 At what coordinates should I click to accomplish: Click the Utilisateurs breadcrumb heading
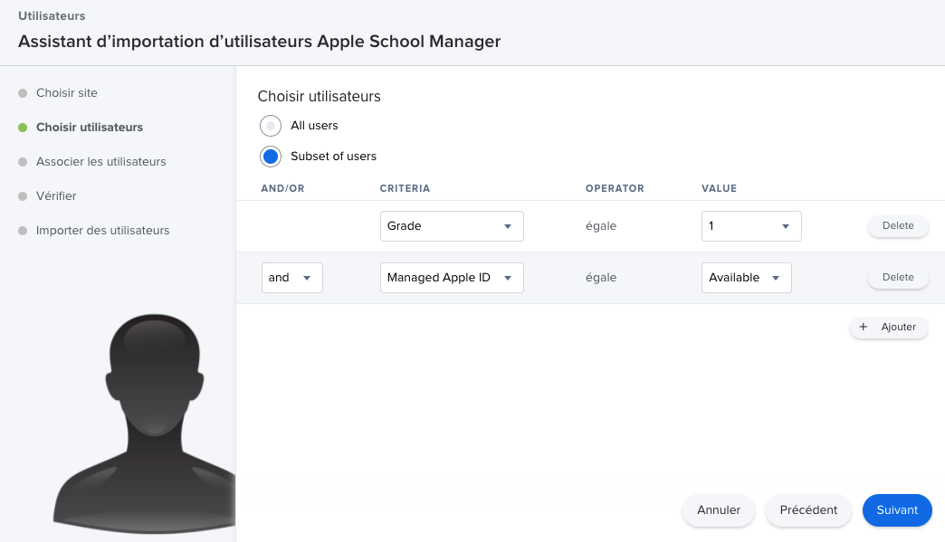pos(52,15)
